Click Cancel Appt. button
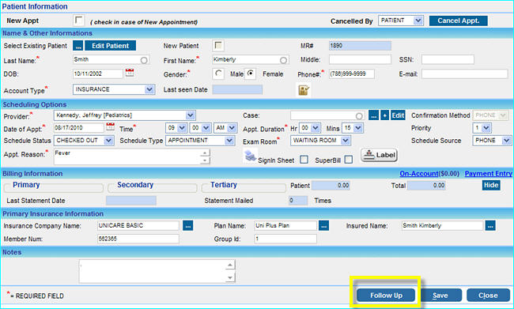 [x=459, y=21]
